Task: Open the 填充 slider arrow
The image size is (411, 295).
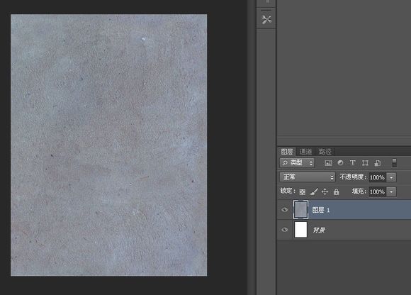Action: point(391,191)
